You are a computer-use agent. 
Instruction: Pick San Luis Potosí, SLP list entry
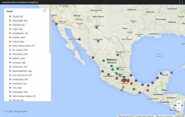(22, 75)
